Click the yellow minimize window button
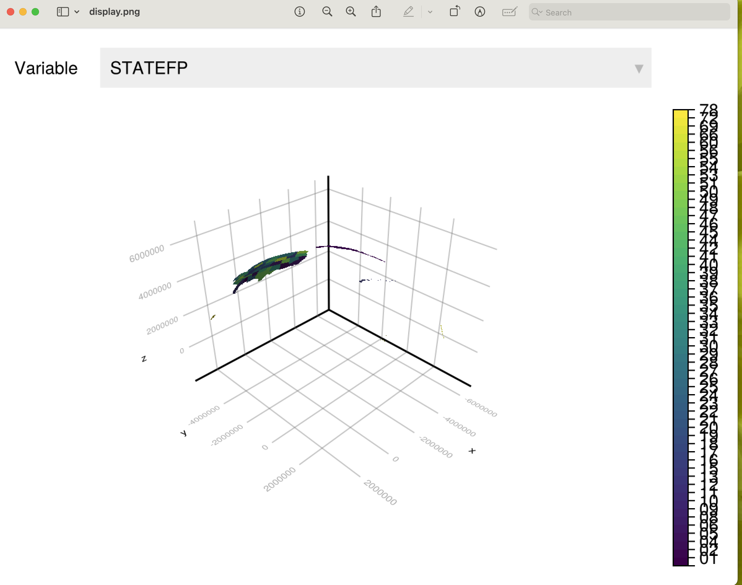Viewport: 742px width, 585px height. (x=23, y=12)
